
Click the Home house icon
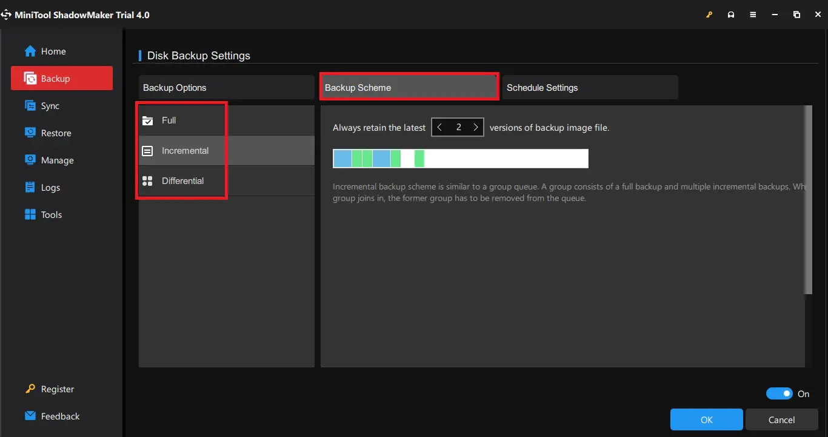30,51
